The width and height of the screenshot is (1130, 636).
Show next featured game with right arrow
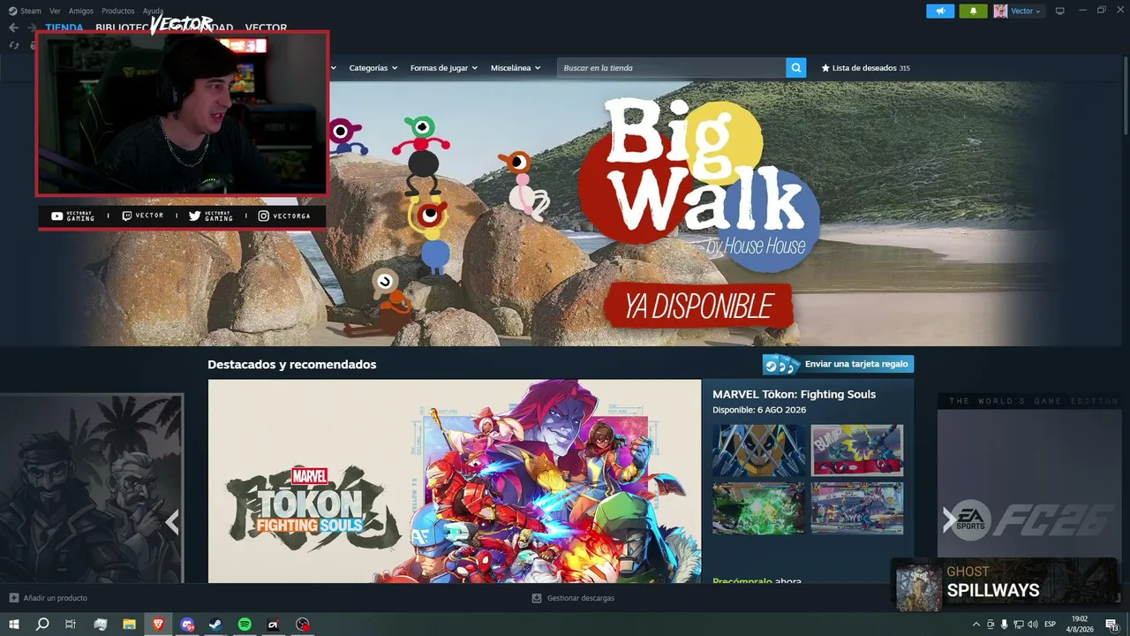click(x=949, y=520)
